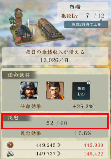Screen dimensions: 111x159
Task: Select the R general portrait with upgrade arrow
Action: 55,90
